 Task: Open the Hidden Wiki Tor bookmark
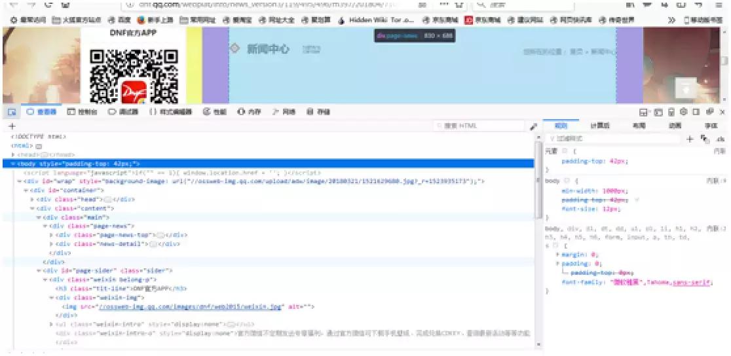click(376, 20)
